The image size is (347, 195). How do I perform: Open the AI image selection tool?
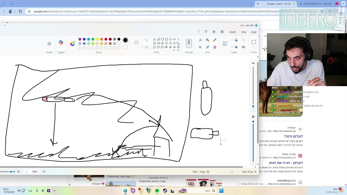[x=225, y=44]
